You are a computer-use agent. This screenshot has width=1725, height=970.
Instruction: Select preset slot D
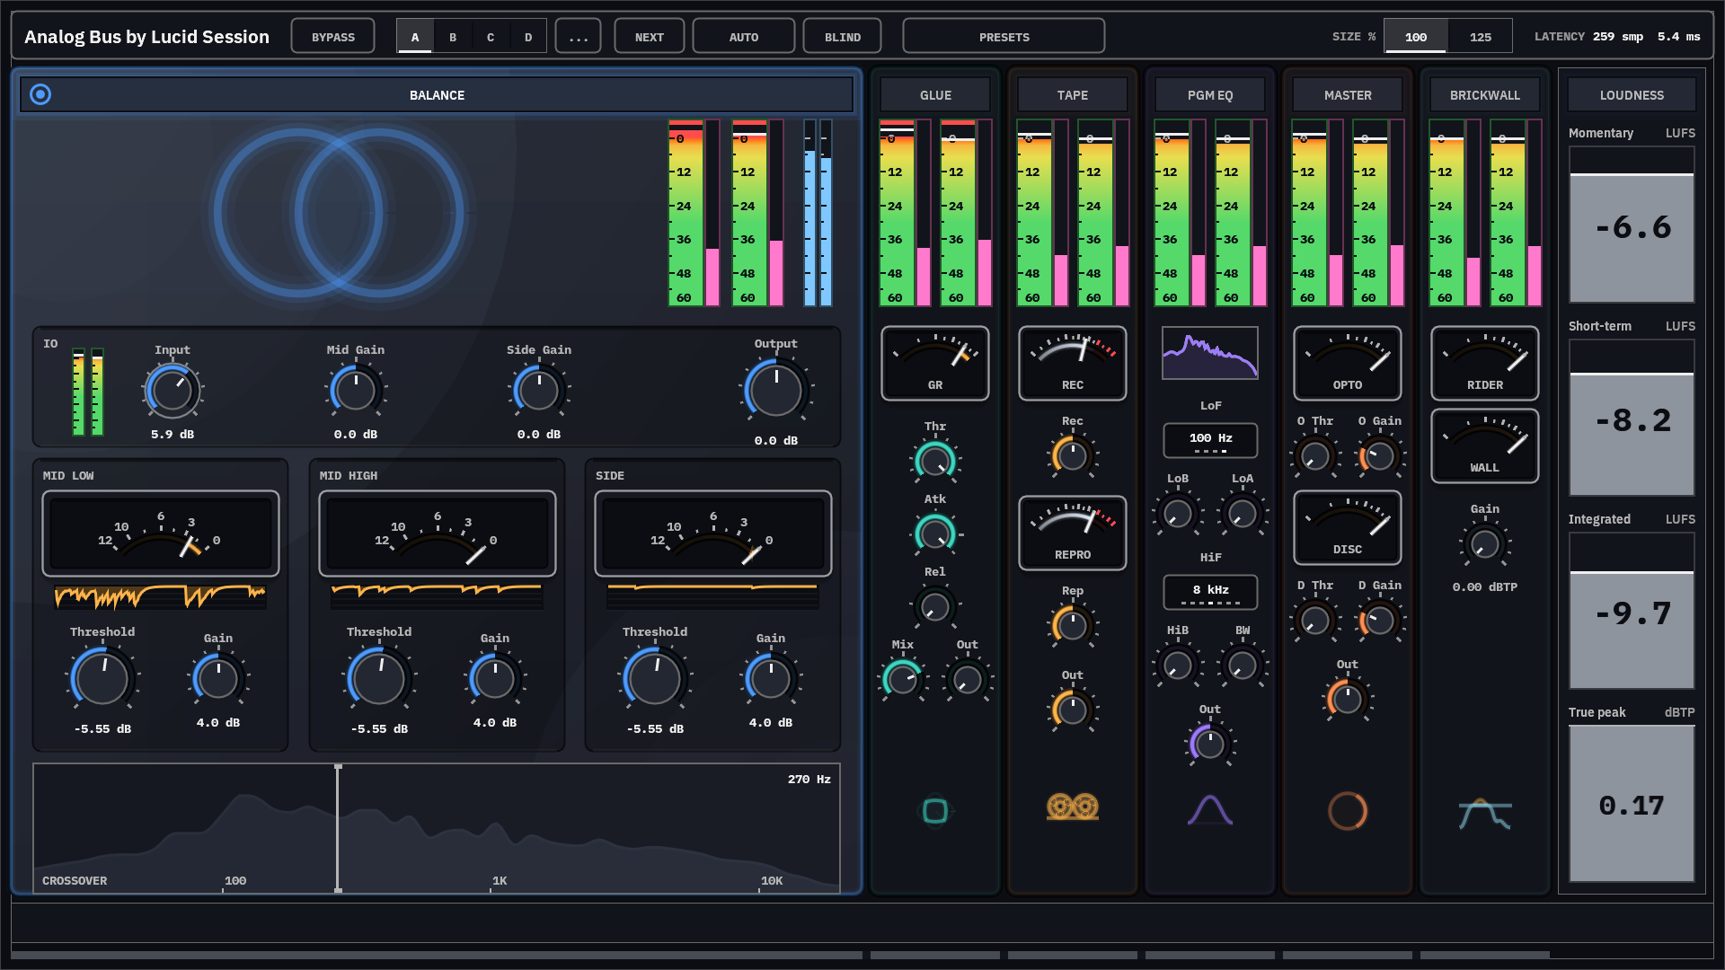click(x=528, y=37)
